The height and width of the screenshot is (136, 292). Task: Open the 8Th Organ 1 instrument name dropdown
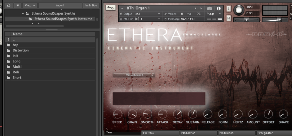pyautogui.click(x=122, y=8)
